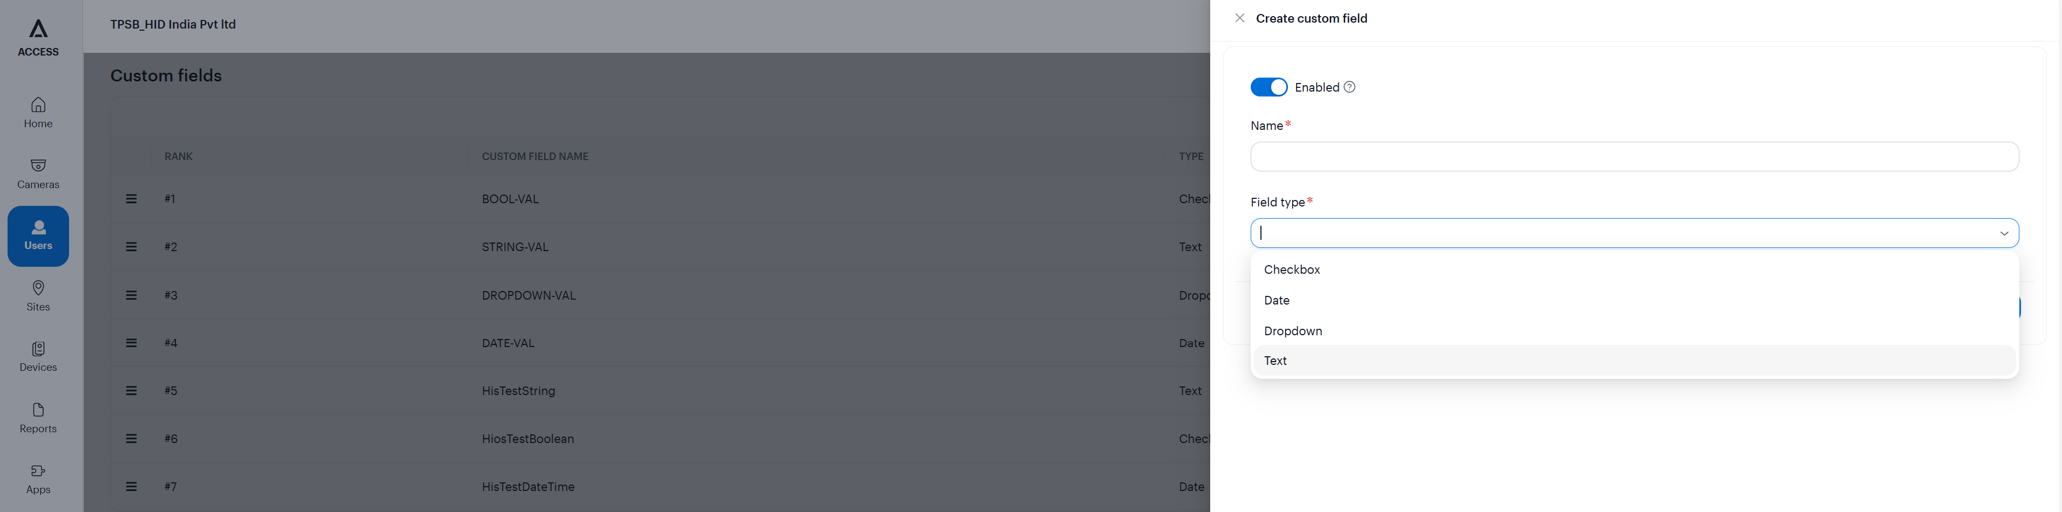The image size is (2062, 512).
Task: Select Text field type option
Action: click(1634, 361)
